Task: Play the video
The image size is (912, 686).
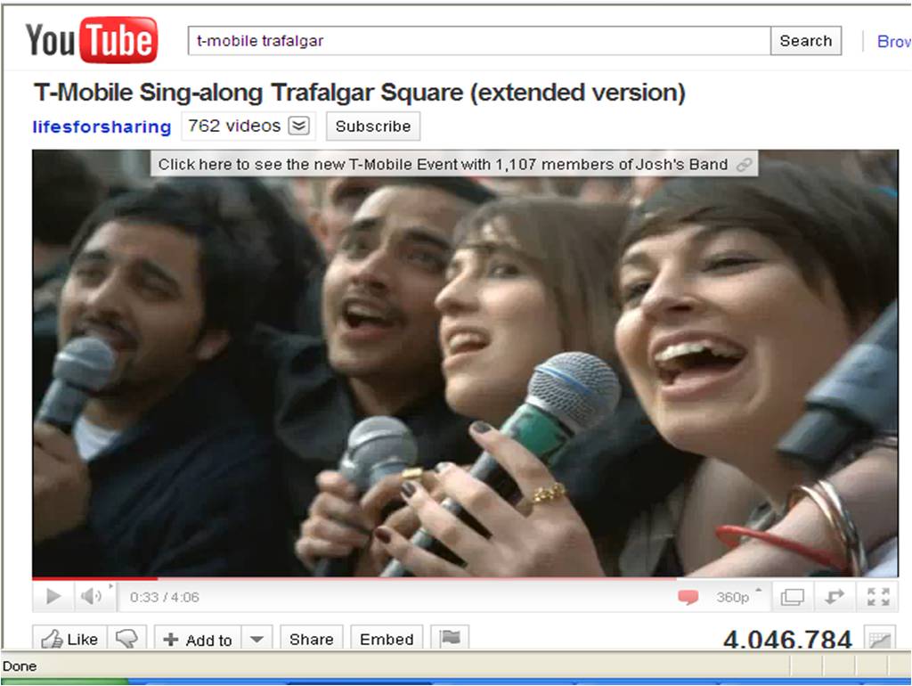Action: 53,596
